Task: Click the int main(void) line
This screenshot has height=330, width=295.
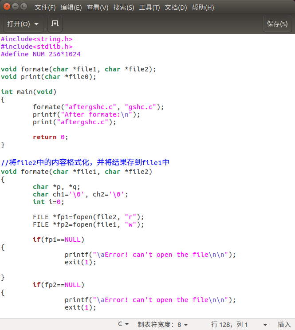Action: tap(29, 92)
